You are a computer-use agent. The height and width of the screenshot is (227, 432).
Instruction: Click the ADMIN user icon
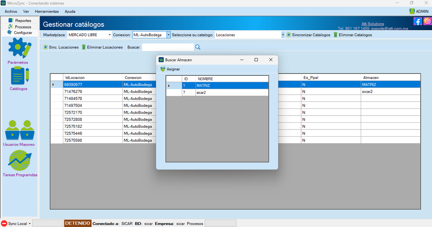click(412, 11)
